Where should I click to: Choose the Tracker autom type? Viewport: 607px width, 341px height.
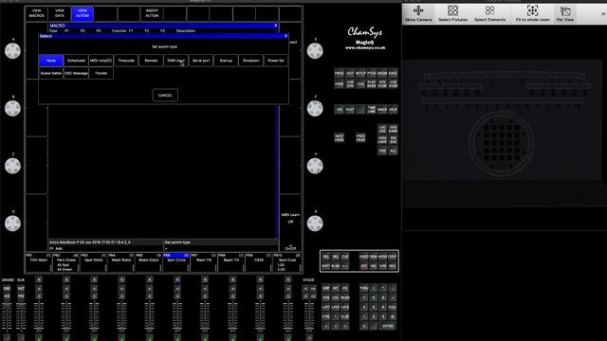click(101, 73)
